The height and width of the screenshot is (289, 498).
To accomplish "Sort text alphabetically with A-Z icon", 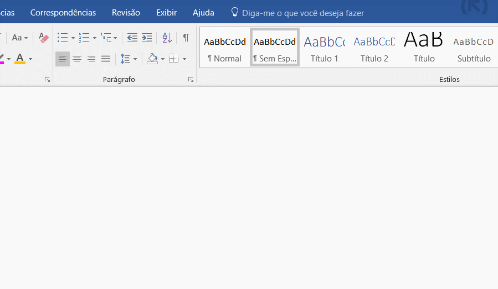I will tap(167, 38).
